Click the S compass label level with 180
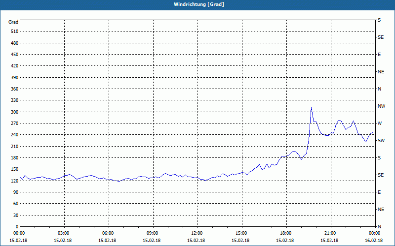Screen dimensions: 395x246 click(x=379, y=158)
